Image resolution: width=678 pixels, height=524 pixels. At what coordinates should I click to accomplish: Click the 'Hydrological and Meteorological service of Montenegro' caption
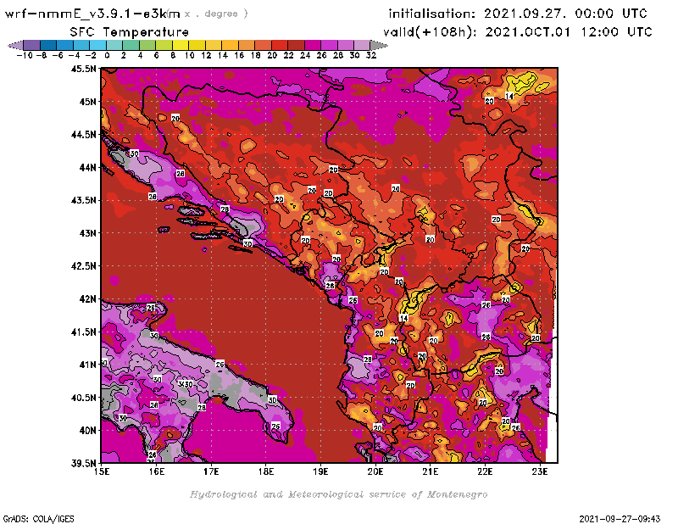(338, 494)
